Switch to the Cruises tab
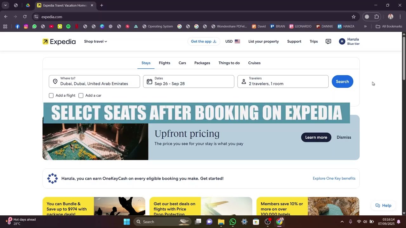 254,63
